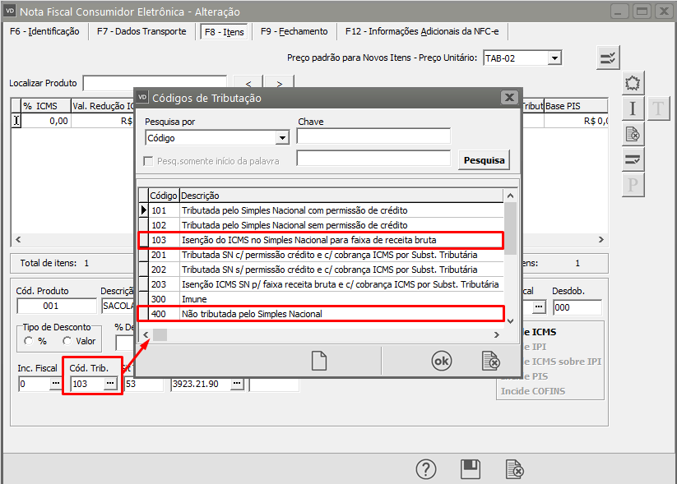Open Cód. Trib. lookup ellipsis button
677x484 pixels.
109,384
